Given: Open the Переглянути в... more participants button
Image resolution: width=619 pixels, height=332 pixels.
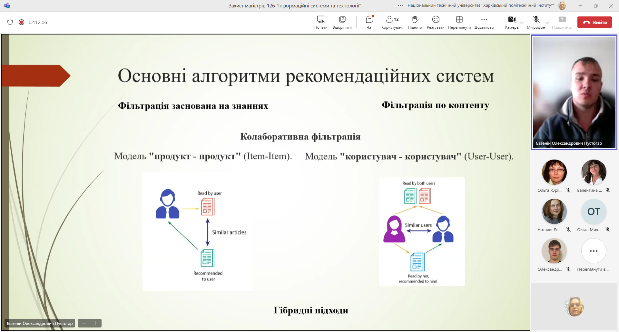Looking at the screenshot, I should point(594,251).
